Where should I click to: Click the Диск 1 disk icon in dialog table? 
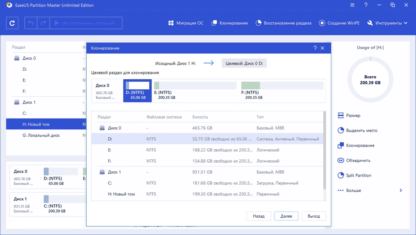tap(102, 172)
